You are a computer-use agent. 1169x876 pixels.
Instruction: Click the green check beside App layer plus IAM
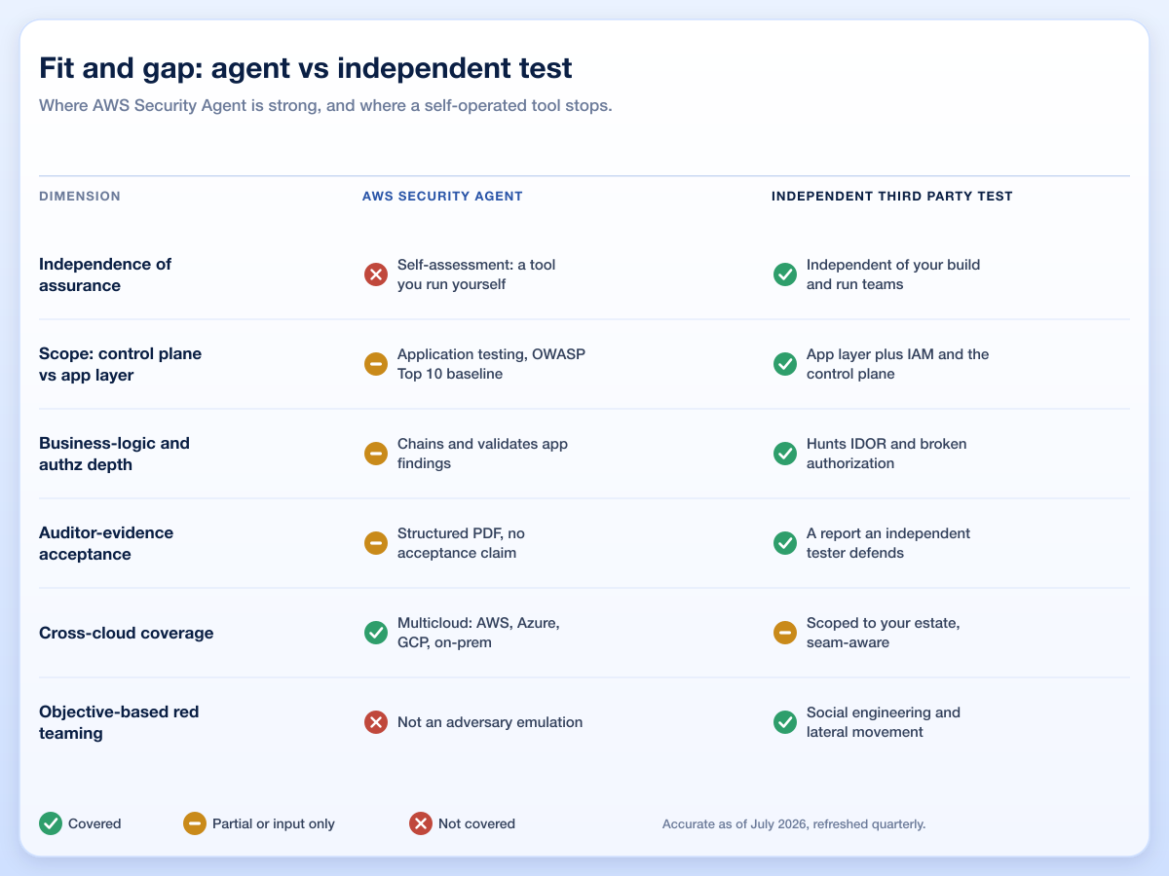point(785,364)
